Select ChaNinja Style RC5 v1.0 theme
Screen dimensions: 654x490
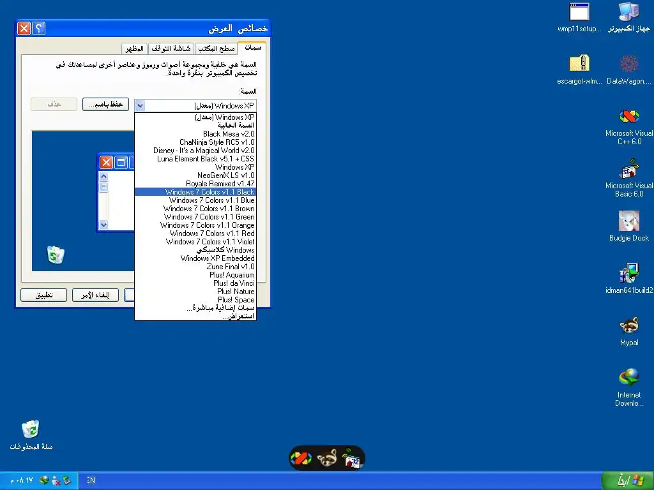click(195, 142)
